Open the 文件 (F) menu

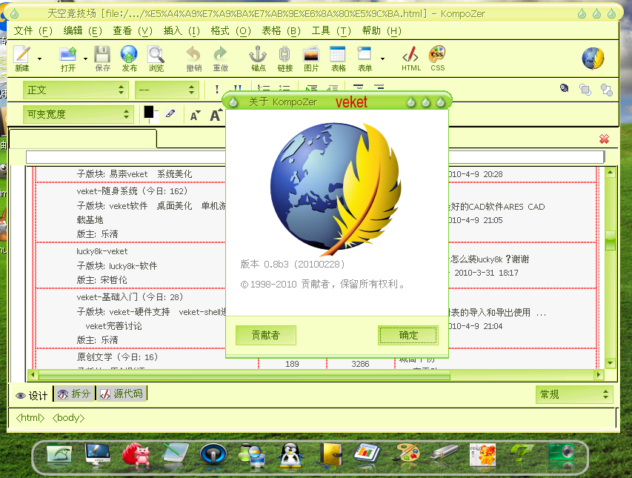point(33,30)
